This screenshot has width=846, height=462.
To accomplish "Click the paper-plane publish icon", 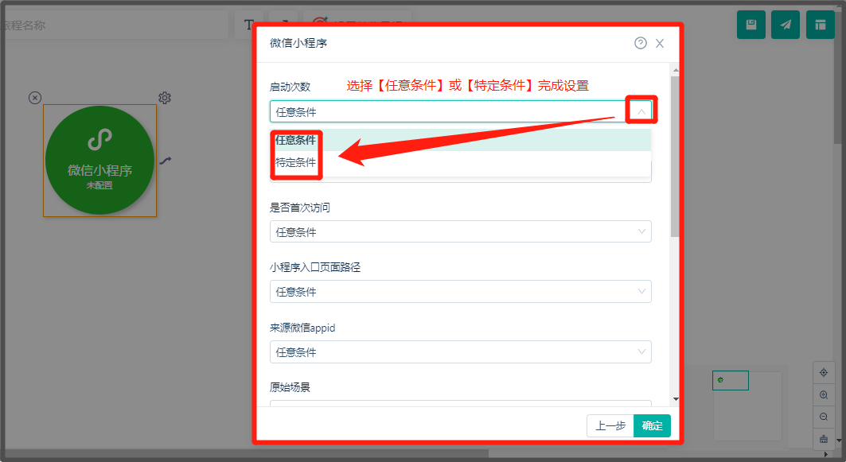I will point(786,25).
